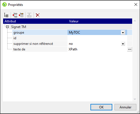The image size is (140, 114).
Task: Click the Valeur column header
Action: point(100,21)
